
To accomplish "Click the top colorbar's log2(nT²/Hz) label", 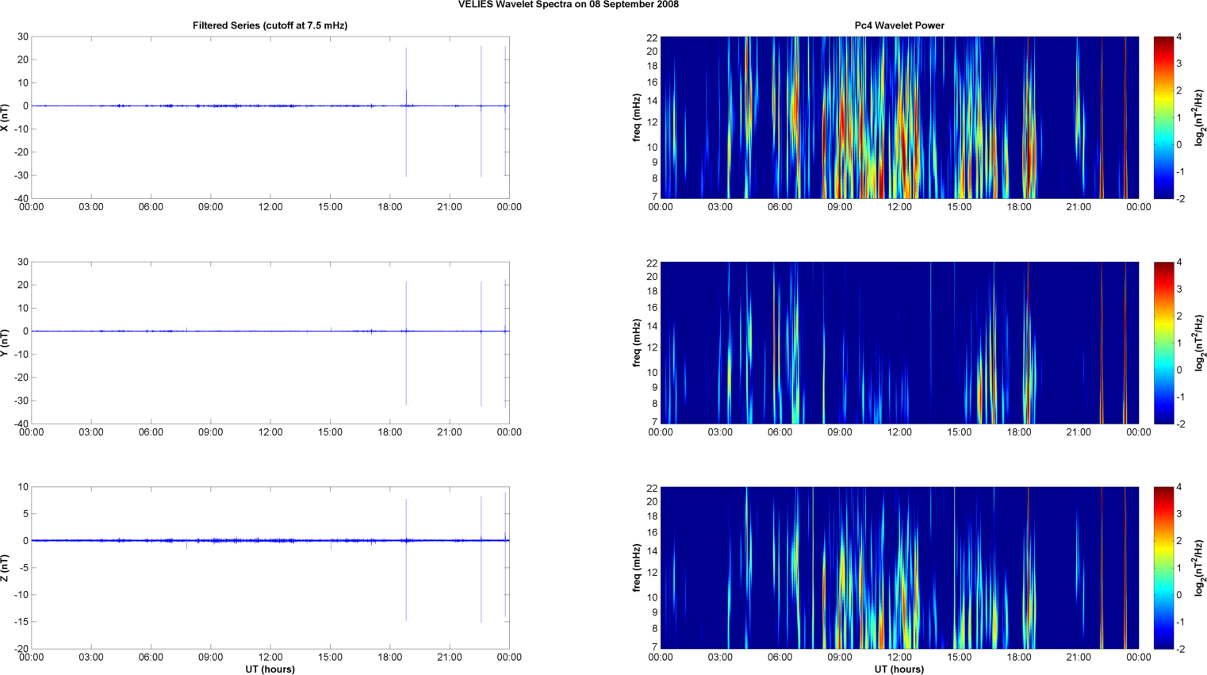I will click(x=1200, y=117).
